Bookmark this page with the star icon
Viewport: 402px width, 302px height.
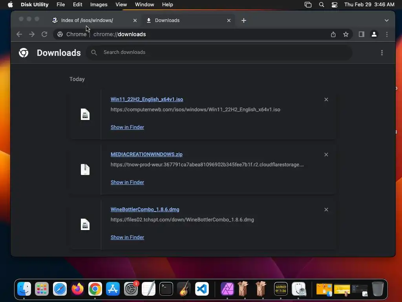tap(346, 34)
